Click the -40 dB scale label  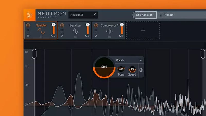(27, 85)
